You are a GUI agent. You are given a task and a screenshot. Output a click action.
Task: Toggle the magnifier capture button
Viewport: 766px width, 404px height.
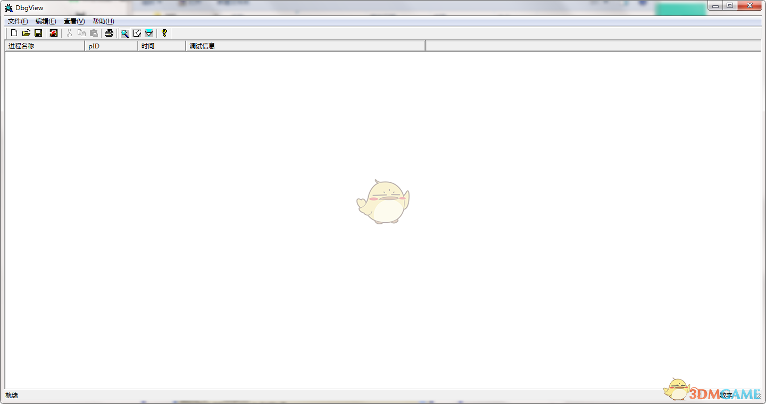(x=124, y=33)
